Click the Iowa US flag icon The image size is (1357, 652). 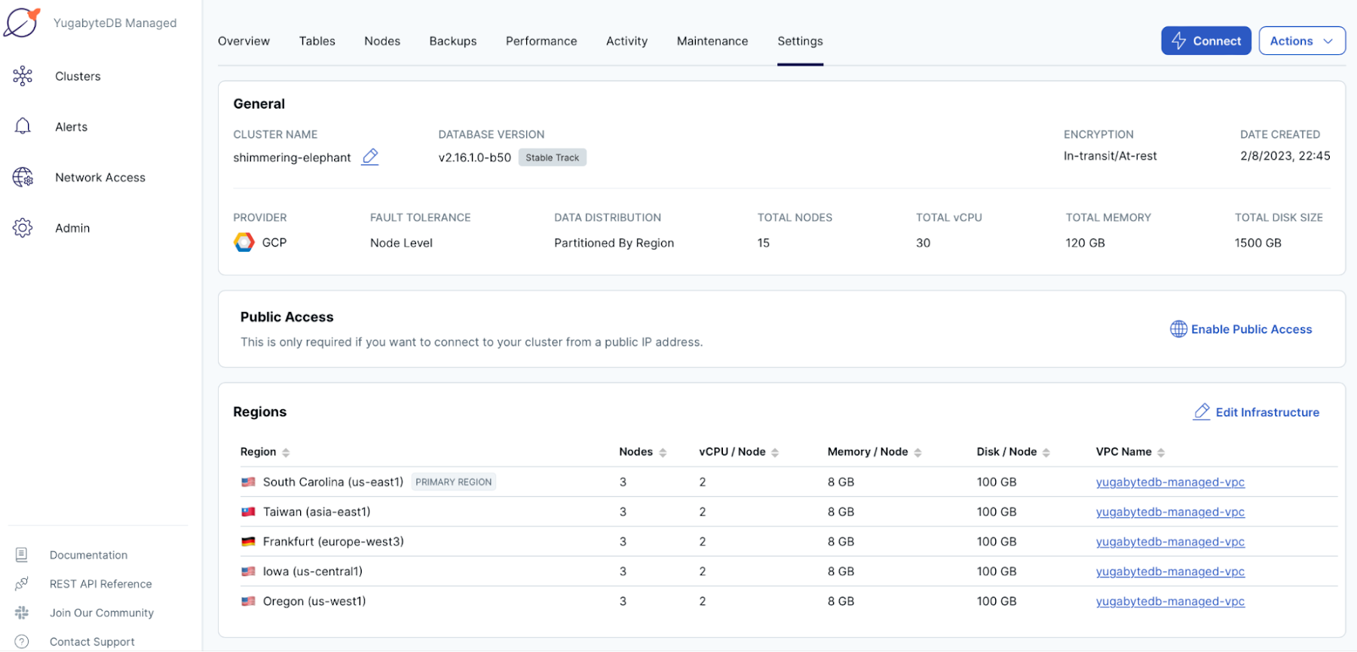(248, 571)
